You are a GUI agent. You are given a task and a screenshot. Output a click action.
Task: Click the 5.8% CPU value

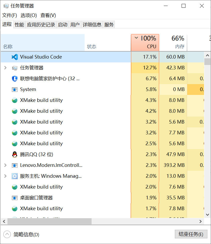pos(151,89)
